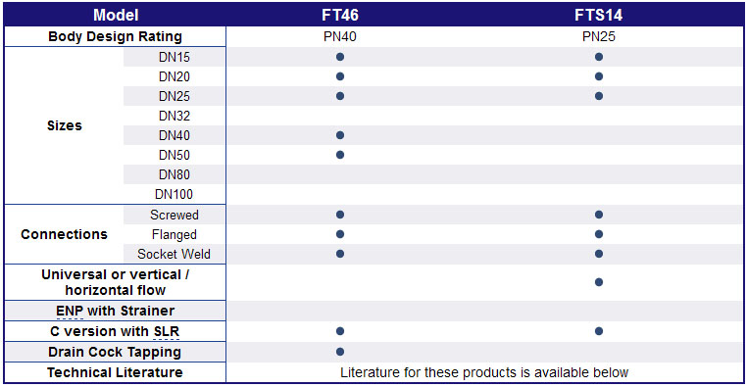
Task: Select the PN25 body design rating
Action: [599, 36]
